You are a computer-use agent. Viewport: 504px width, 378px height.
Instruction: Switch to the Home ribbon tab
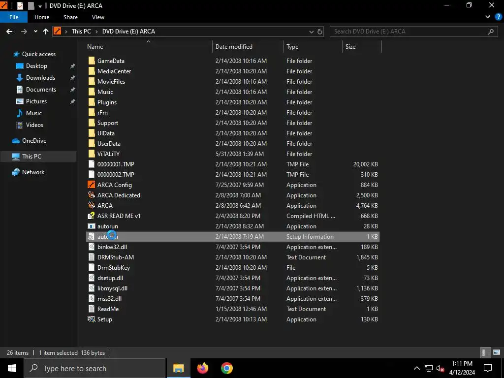(42, 17)
